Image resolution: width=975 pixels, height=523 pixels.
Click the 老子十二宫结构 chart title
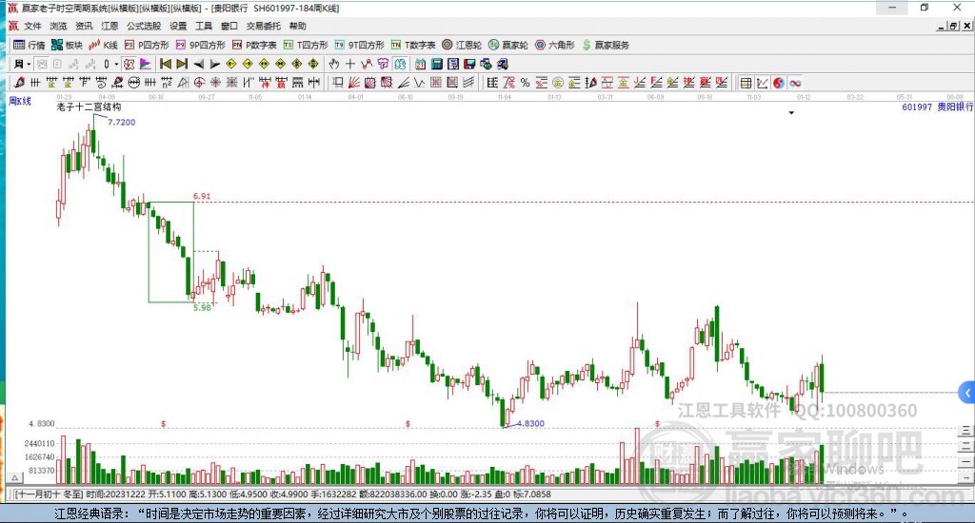click(x=89, y=107)
